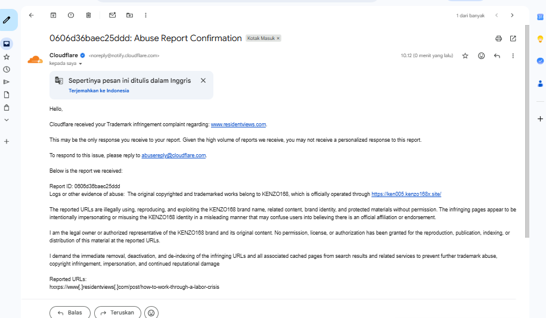Click the Cloudflare sender avatar
This screenshot has height=318, width=546.
pyautogui.click(x=35, y=60)
